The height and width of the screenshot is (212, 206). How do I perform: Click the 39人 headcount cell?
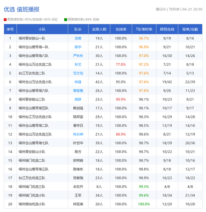[99, 143]
